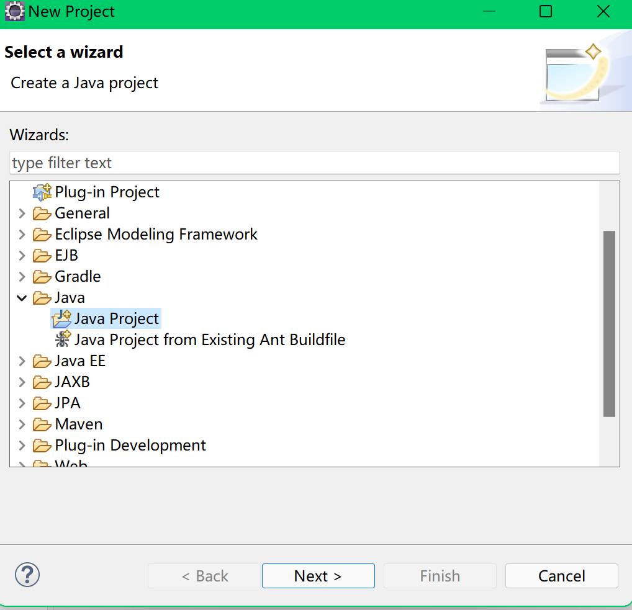Click the Plug-in Project wizard icon
Screen dimensions: 632x610
[x=42, y=192]
